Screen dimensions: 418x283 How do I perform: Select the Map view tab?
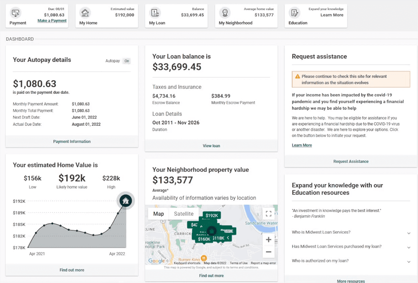(x=158, y=214)
